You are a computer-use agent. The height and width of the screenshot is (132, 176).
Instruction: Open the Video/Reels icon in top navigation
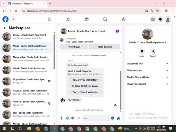point(87,19)
